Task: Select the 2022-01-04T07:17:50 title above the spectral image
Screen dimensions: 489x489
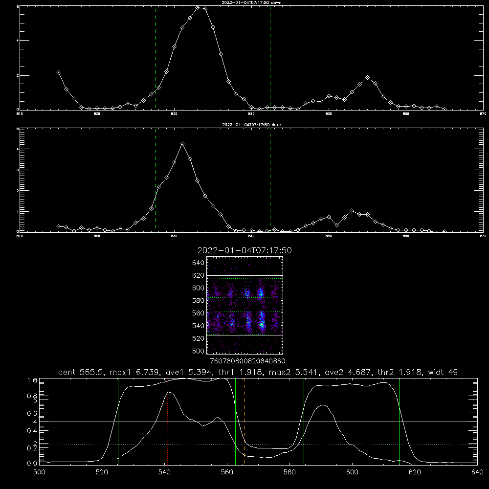Action: 244,250
